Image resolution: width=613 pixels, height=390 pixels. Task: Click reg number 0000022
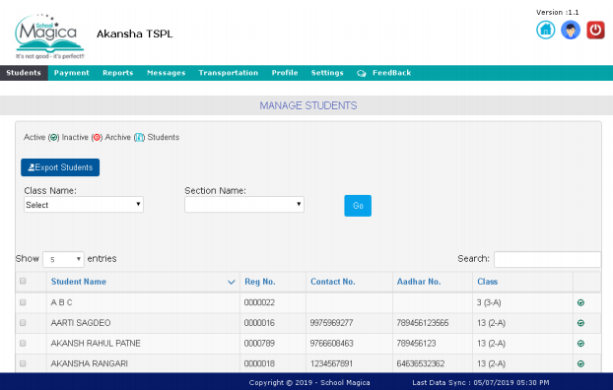(259, 303)
